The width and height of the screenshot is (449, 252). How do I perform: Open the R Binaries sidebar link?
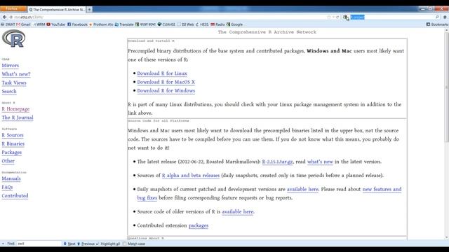[13, 143]
